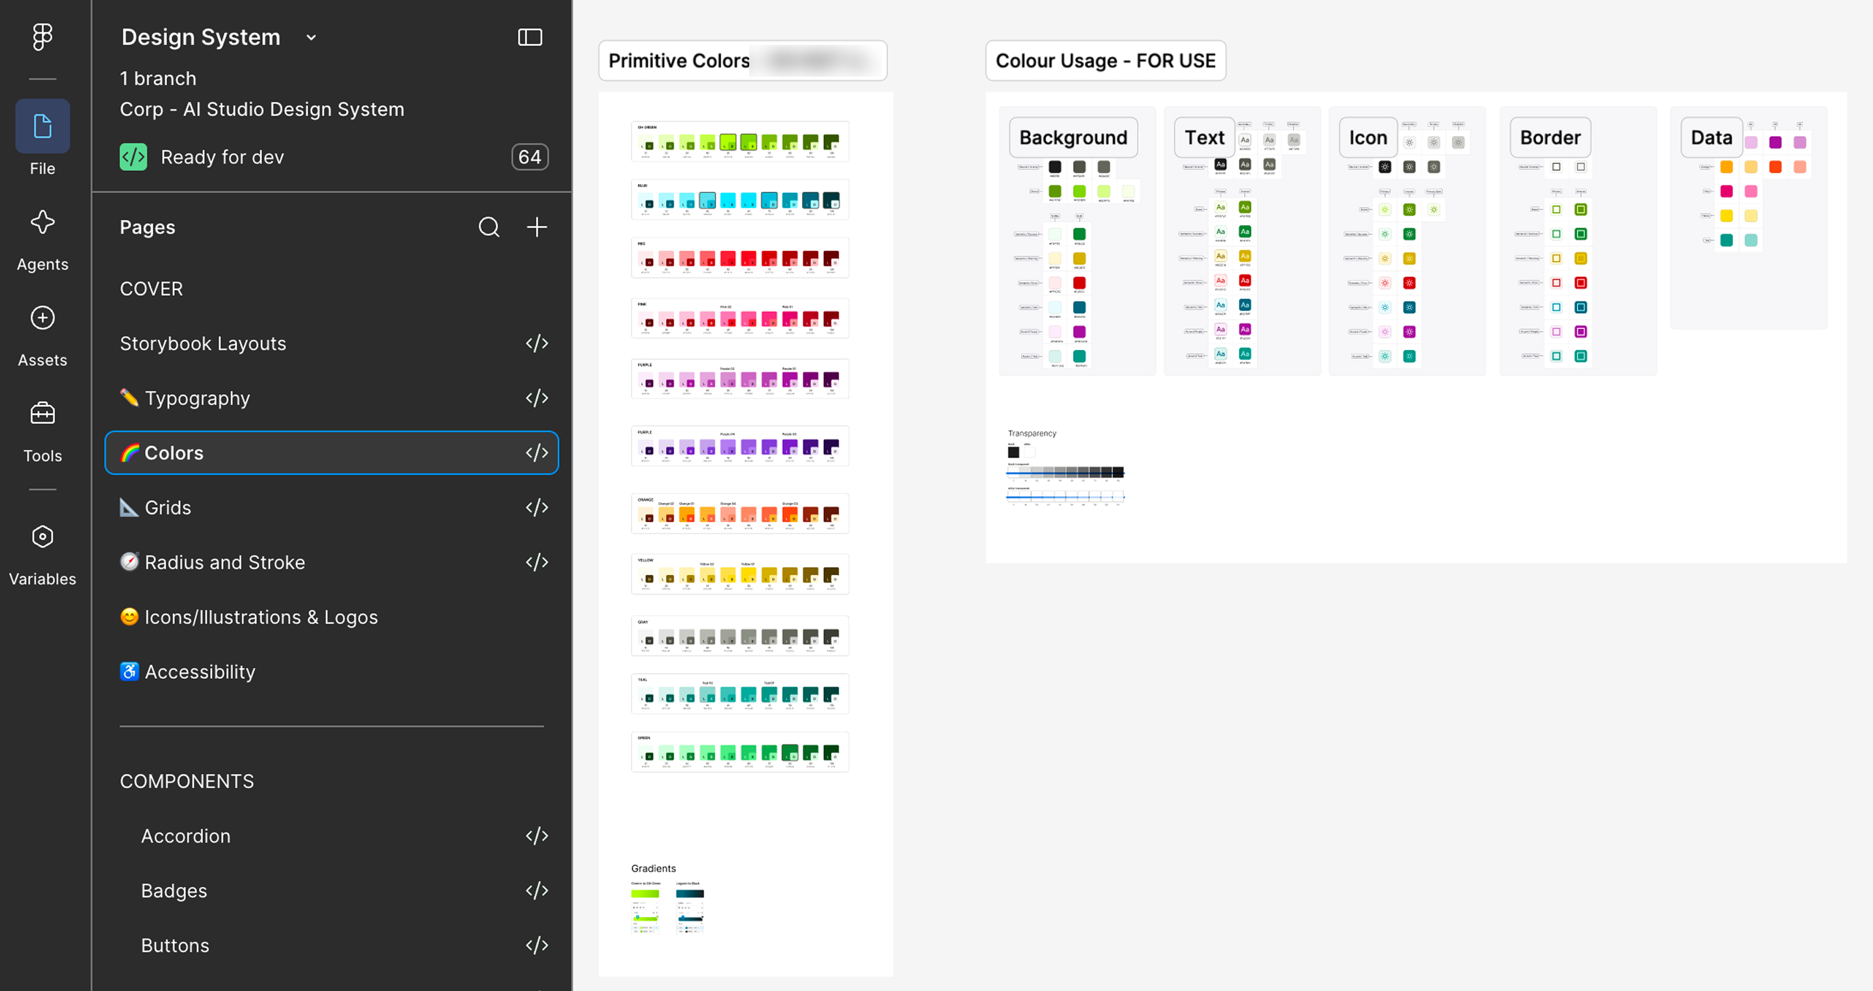The height and width of the screenshot is (991, 1873).
Task: Click dev-mode code icon on Storybook Layouts
Action: tap(537, 343)
